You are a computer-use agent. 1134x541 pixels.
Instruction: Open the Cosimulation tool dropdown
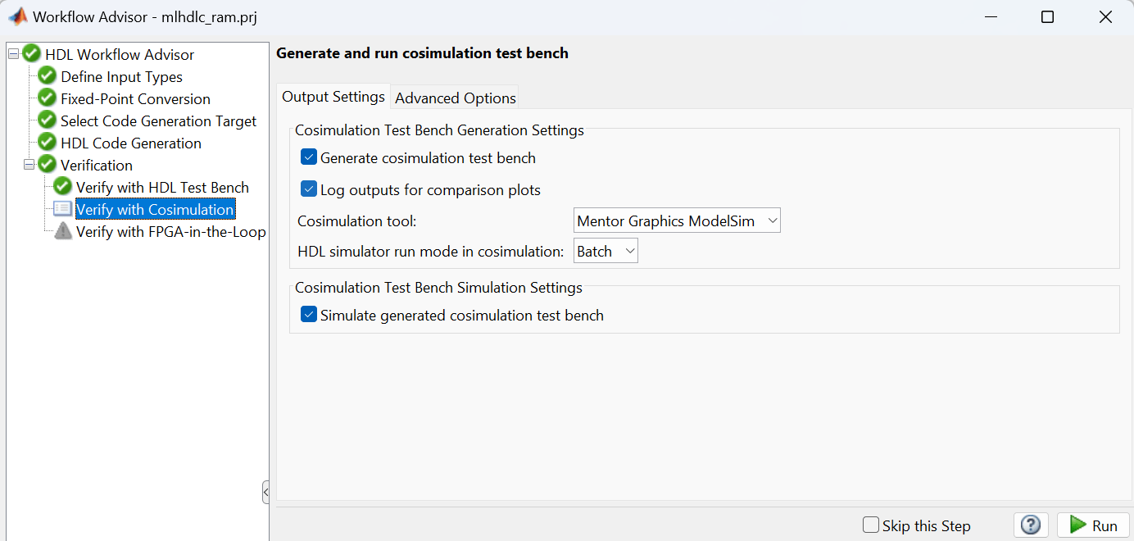[677, 220]
